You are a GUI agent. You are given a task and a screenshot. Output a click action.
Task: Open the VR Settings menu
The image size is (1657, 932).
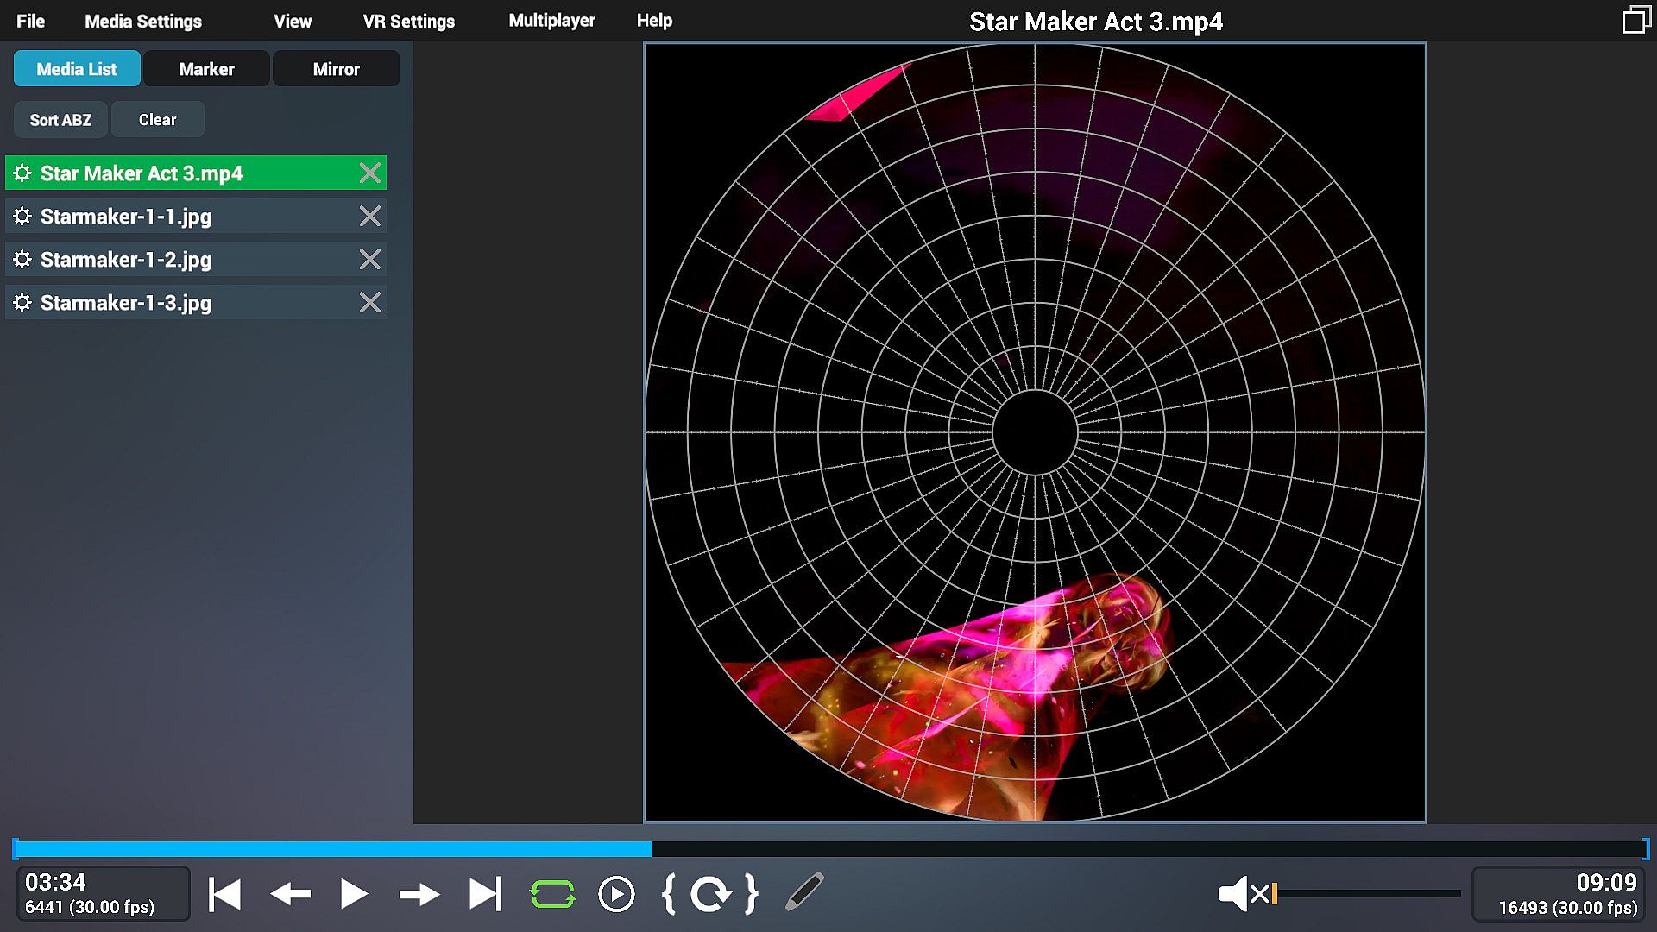(408, 21)
